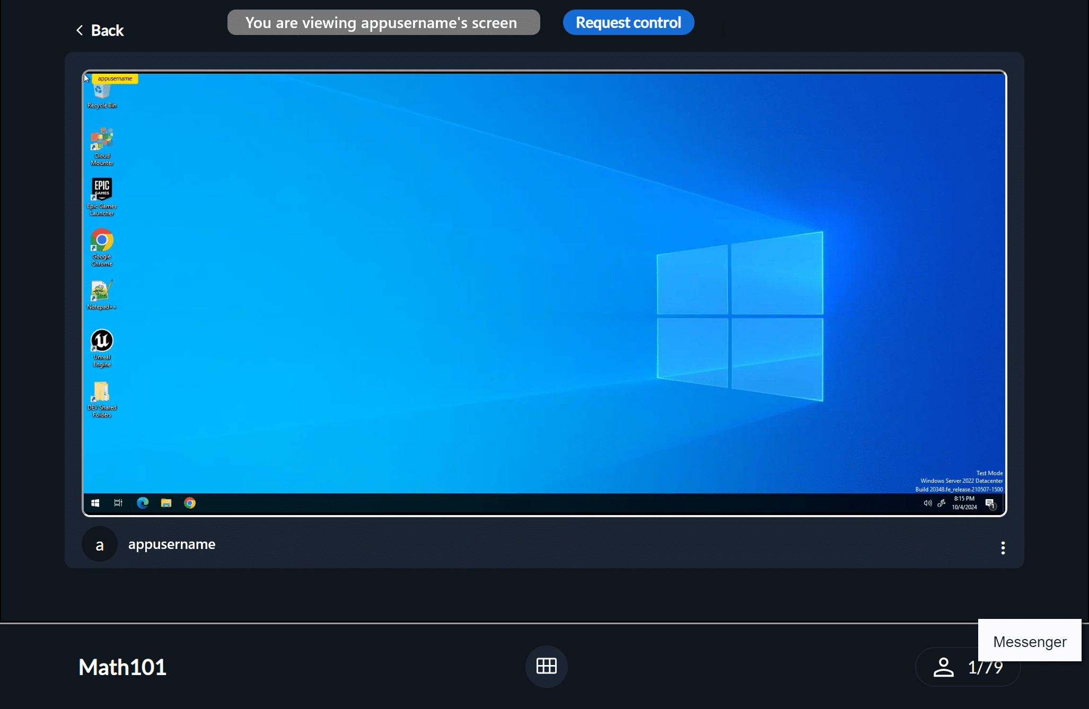
Task: Select the gallery grid view icon
Action: click(546, 667)
